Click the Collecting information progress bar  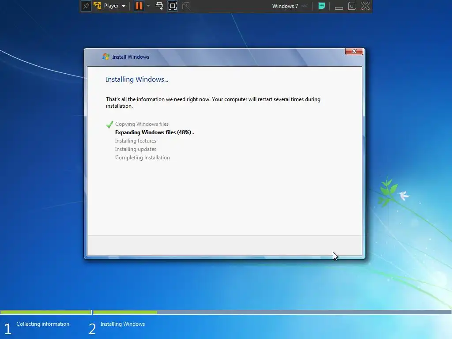click(45, 312)
